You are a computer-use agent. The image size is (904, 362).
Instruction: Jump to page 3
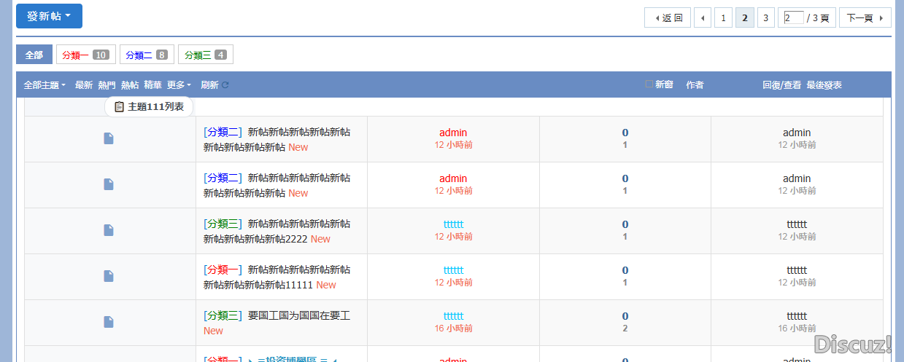pos(765,18)
